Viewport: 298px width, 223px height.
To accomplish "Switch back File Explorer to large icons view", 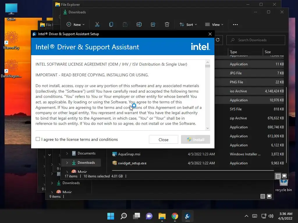I will 269,196.
